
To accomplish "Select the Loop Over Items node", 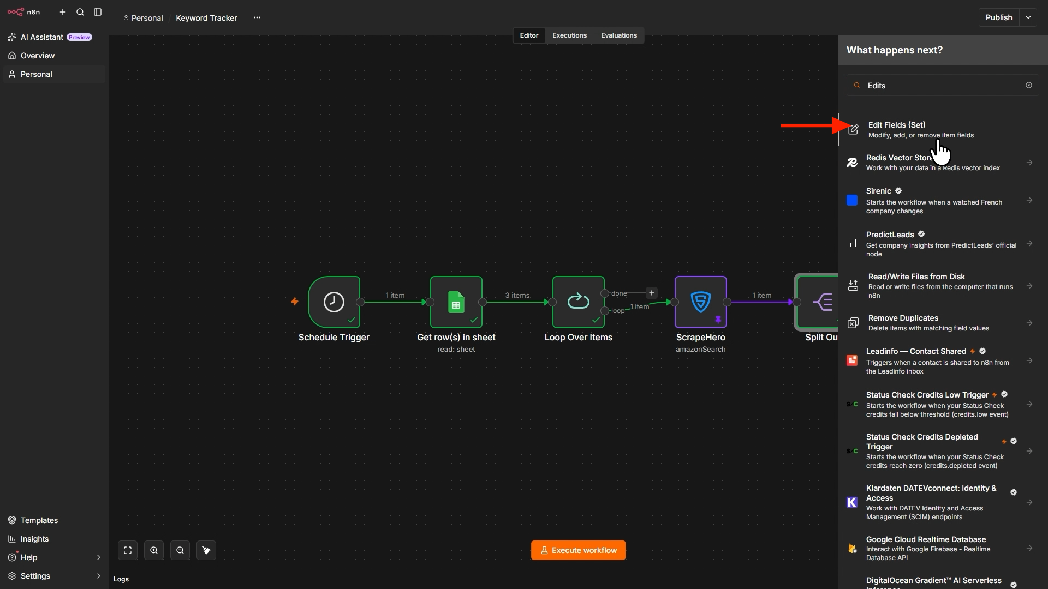I will click(579, 302).
